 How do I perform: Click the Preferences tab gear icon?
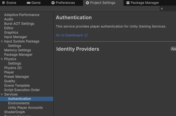53,3
